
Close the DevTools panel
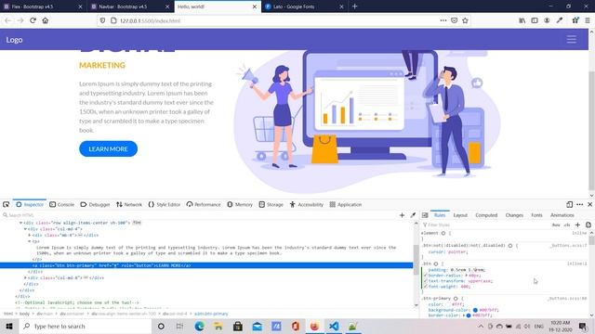pos(589,204)
